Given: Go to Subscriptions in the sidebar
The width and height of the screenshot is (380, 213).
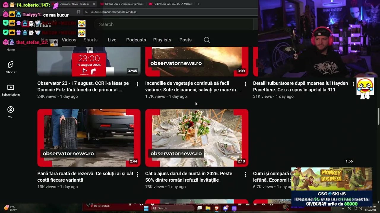Looking at the screenshot, I should coord(11,90).
